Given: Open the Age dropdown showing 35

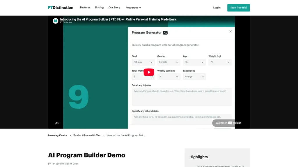Looking at the screenshot, I should [x=194, y=62].
